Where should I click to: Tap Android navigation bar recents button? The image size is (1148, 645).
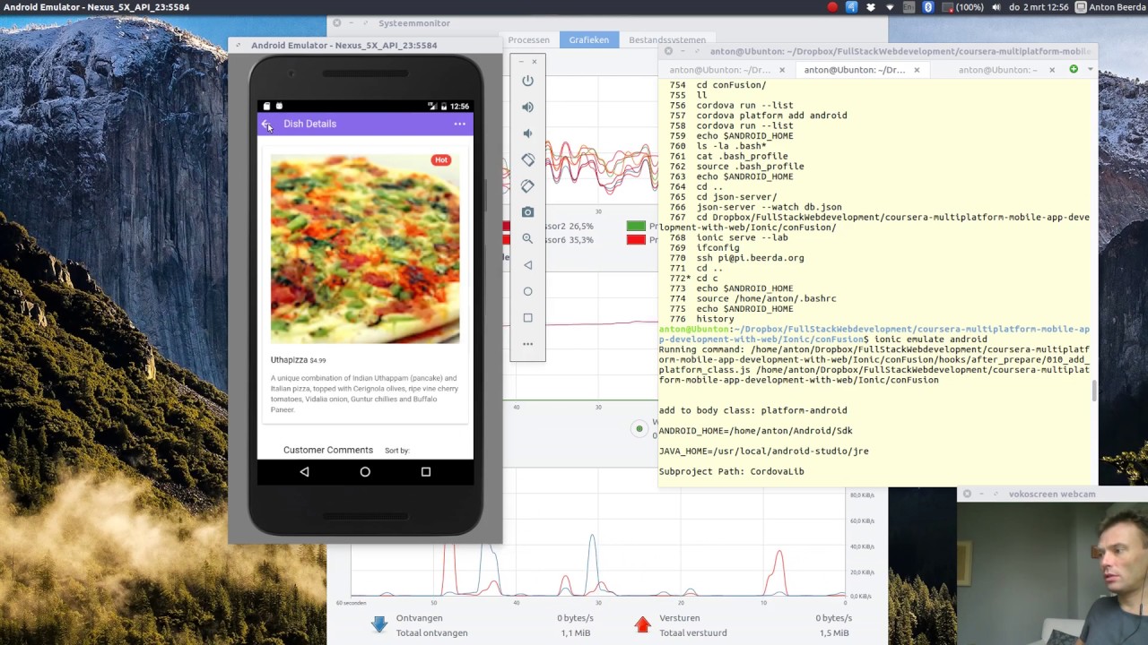pos(426,472)
